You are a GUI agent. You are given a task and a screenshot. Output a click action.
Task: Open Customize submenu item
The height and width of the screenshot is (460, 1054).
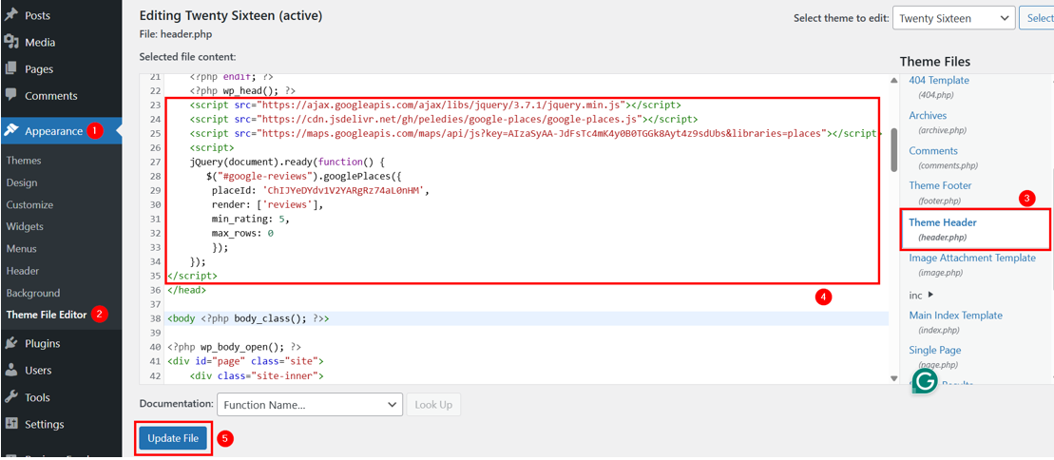pyautogui.click(x=29, y=204)
